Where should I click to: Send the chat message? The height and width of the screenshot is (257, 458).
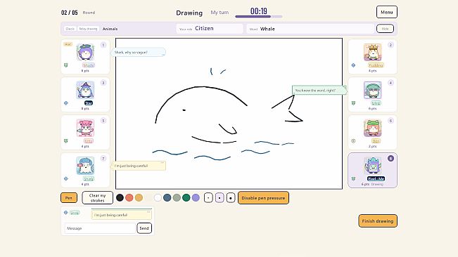pyautogui.click(x=144, y=228)
